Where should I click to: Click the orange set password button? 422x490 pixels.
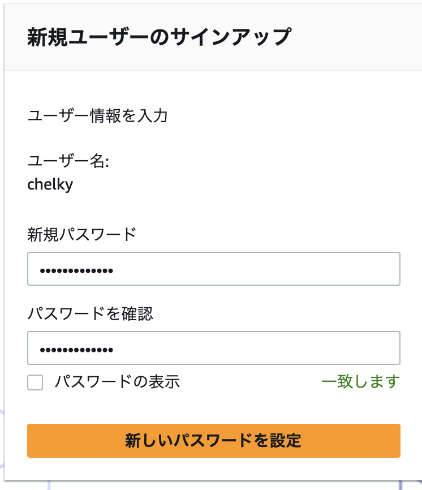pyautogui.click(x=213, y=441)
